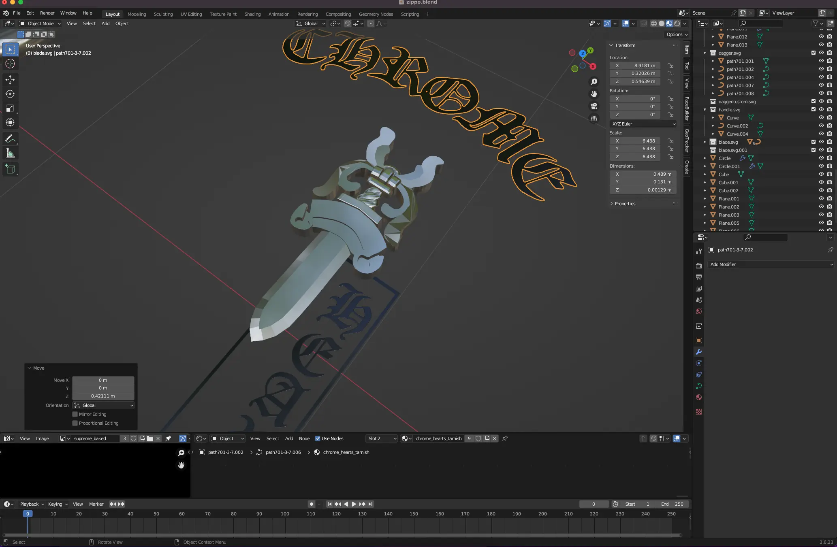Activate the Move tool
837x547 pixels.
pos(10,79)
